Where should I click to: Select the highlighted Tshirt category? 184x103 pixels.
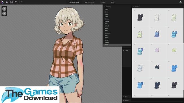[117, 45]
